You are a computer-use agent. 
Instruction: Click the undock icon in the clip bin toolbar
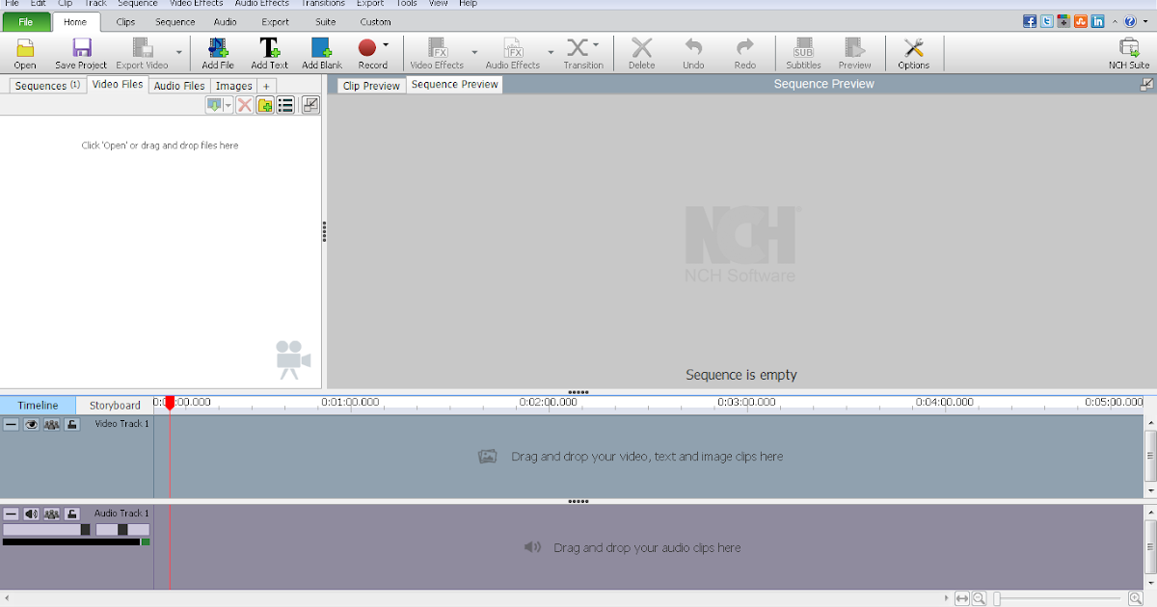click(309, 105)
